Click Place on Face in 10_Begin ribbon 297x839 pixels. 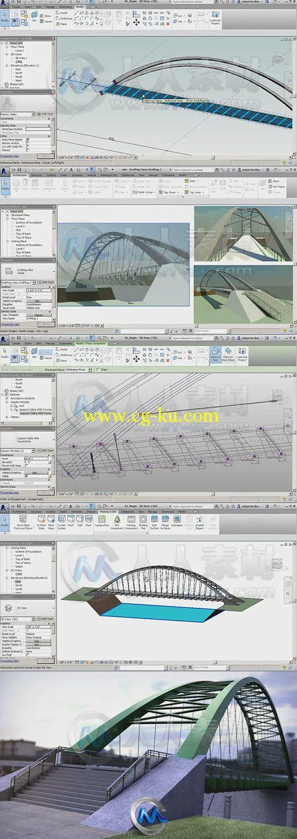216,355
